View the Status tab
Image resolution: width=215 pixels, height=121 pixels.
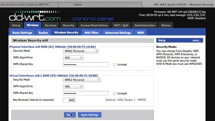[x=166, y=25]
